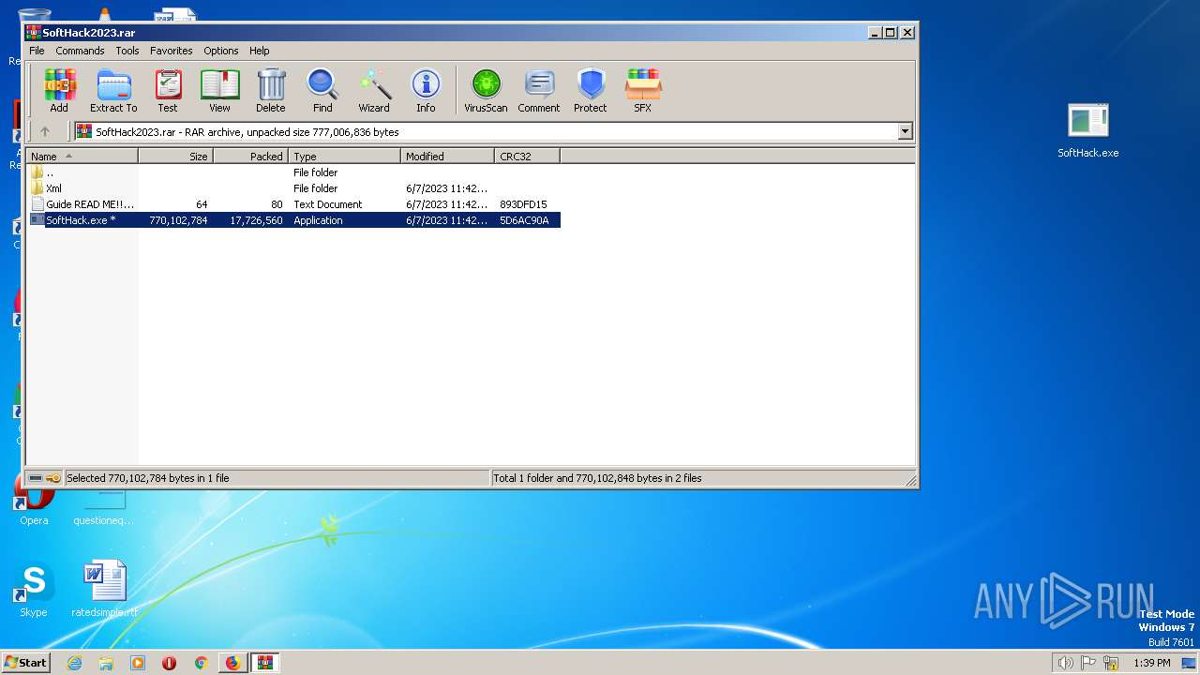Image resolution: width=1200 pixels, height=675 pixels.
Task: Open Windows Explorer from the taskbar
Action: pos(106,663)
